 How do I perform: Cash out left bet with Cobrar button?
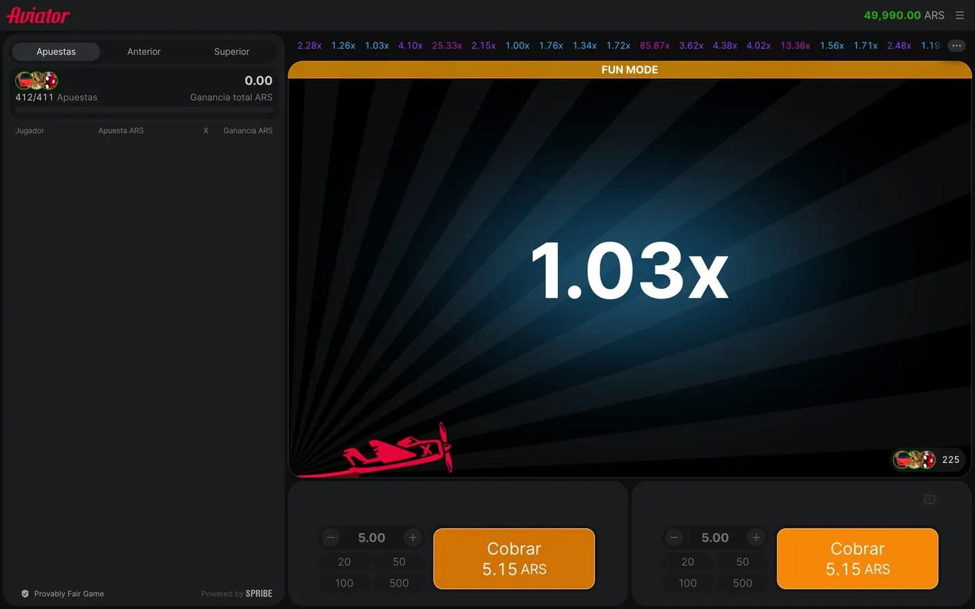point(514,559)
